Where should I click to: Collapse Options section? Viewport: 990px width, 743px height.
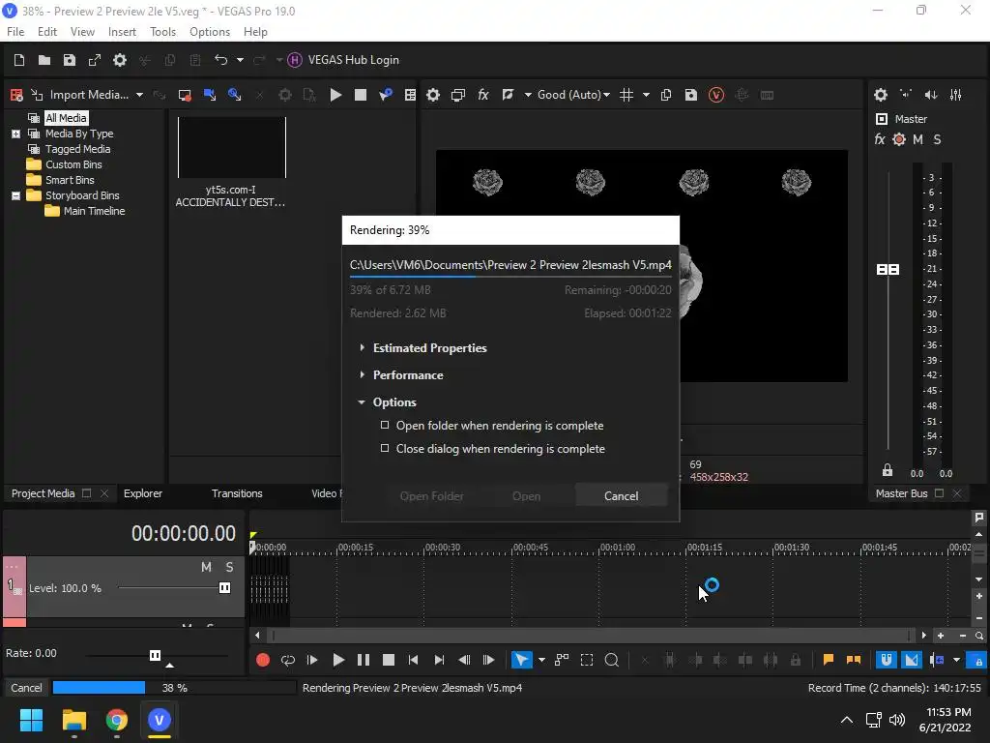tap(362, 401)
